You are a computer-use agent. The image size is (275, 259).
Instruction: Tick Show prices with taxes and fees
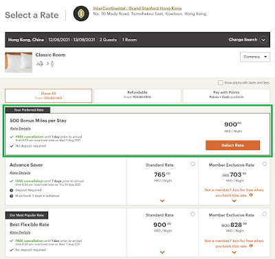(220, 83)
